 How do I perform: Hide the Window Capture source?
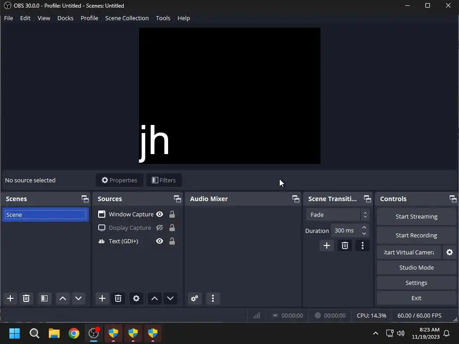tap(160, 214)
